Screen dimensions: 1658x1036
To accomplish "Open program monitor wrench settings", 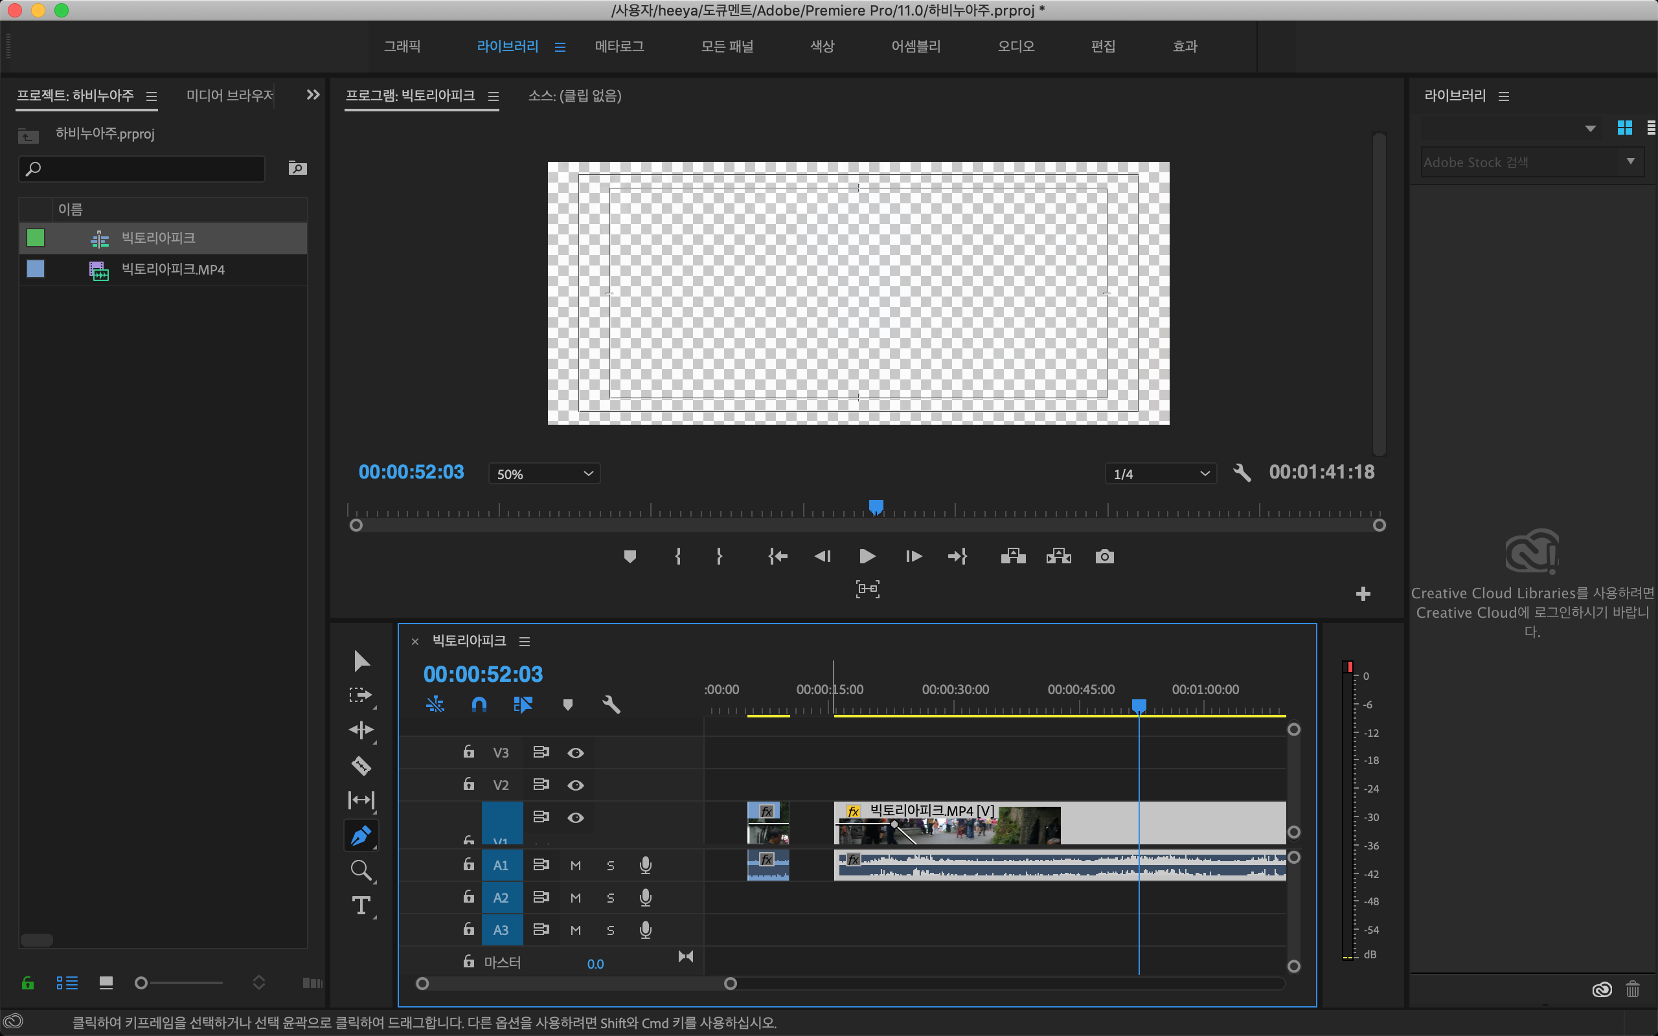I will [x=1242, y=473].
